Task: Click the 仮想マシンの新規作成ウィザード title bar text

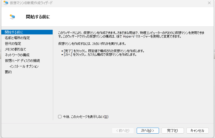Action: (31, 3)
